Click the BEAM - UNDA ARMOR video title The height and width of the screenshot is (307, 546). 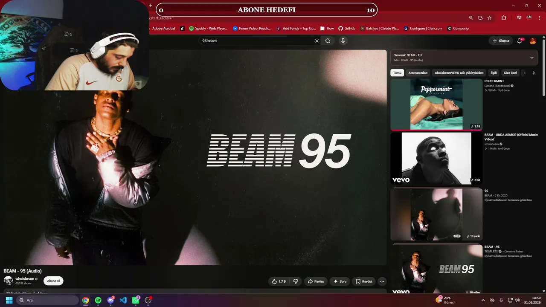click(x=511, y=137)
